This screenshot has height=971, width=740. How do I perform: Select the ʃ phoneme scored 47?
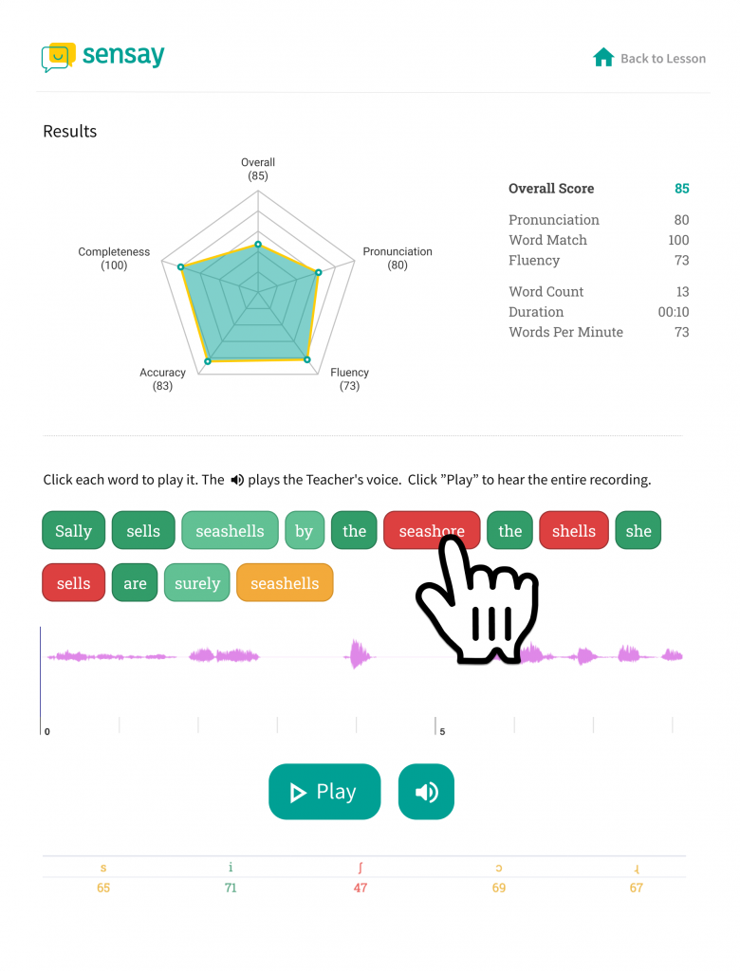361,877
